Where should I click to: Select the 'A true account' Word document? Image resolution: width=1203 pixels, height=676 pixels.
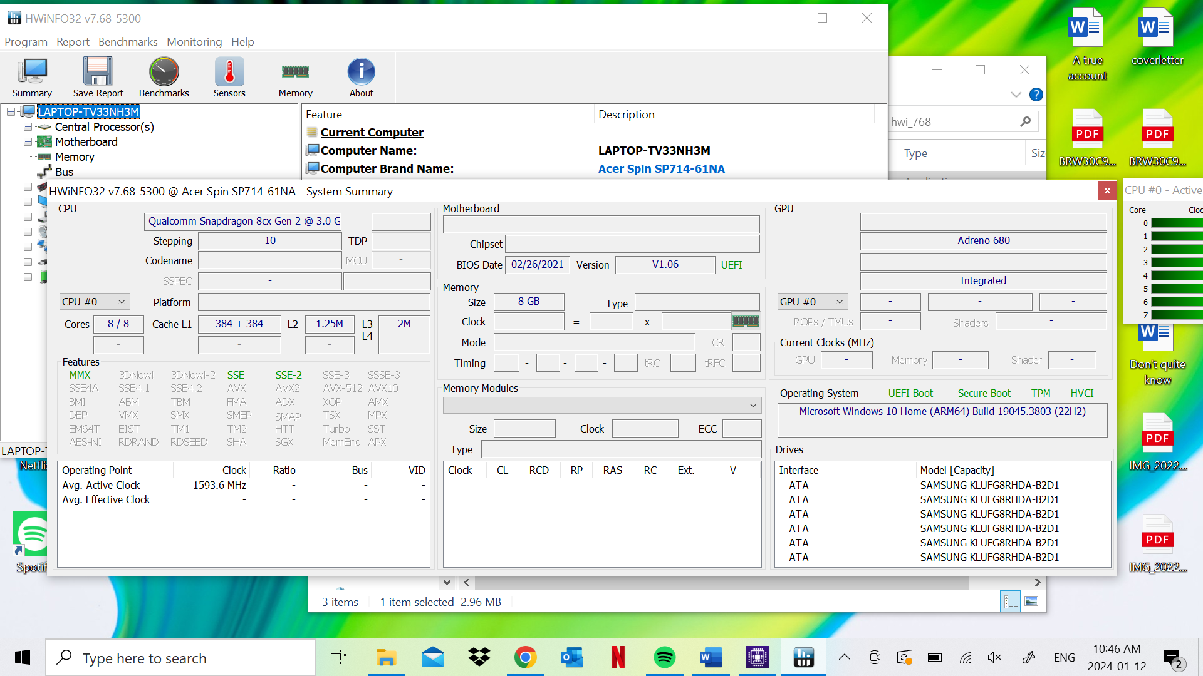click(x=1087, y=45)
